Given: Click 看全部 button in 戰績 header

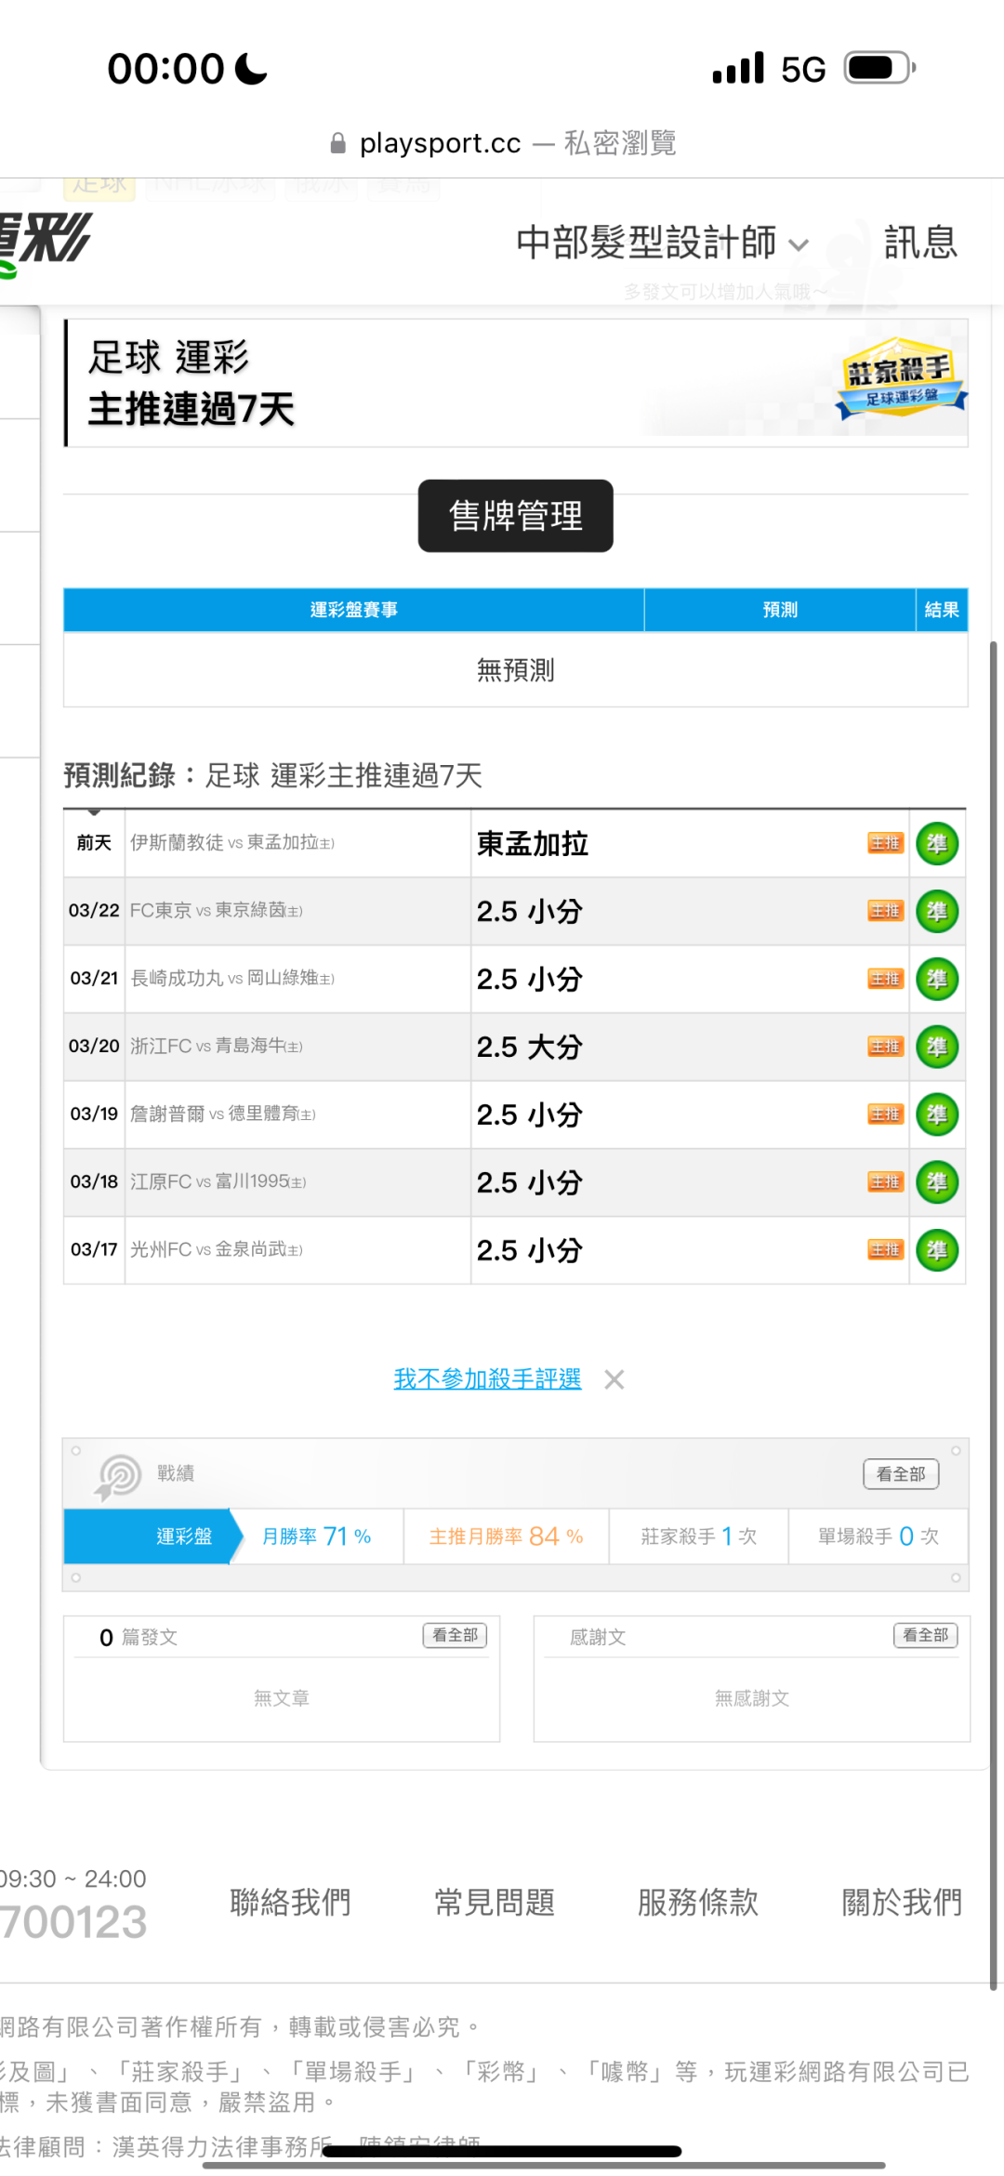Looking at the screenshot, I should click(x=900, y=1474).
